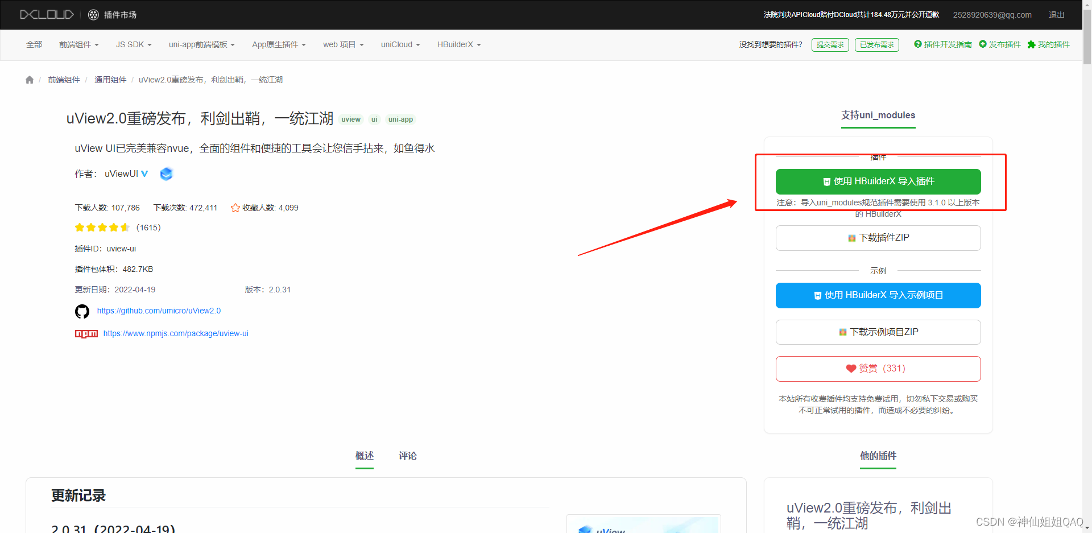Screen dimensions: 1092x533
Task: Click the npm logo icon
Action: (x=86, y=334)
